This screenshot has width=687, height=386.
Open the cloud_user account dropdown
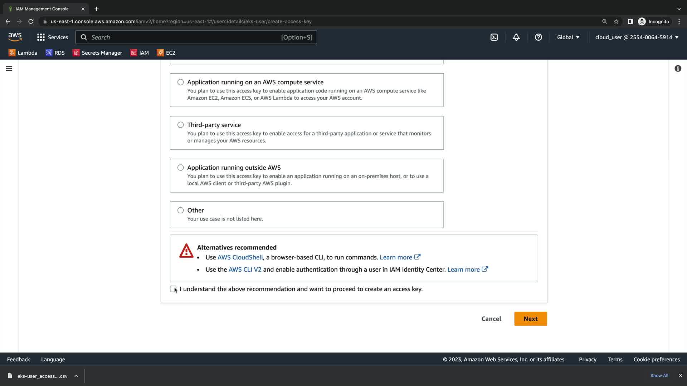(637, 37)
